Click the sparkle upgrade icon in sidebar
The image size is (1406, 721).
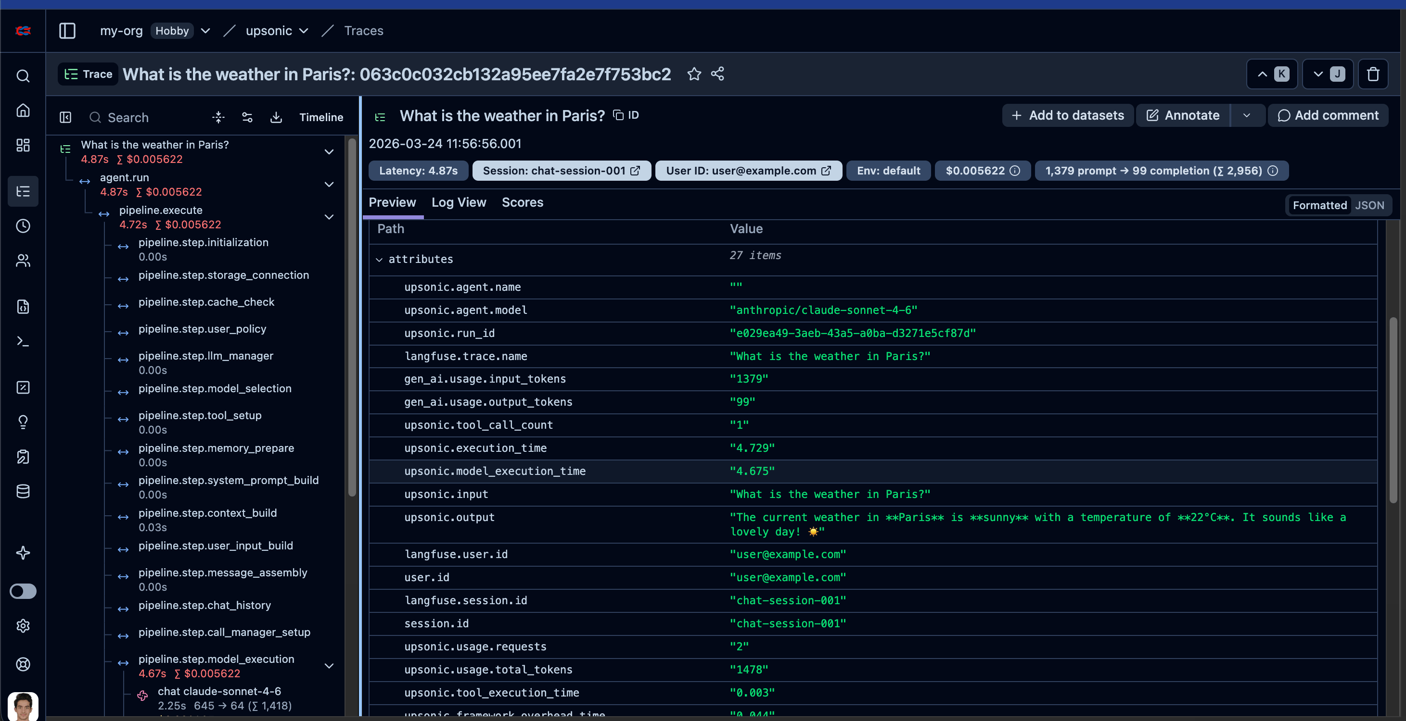pyautogui.click(x=23, y=552)
